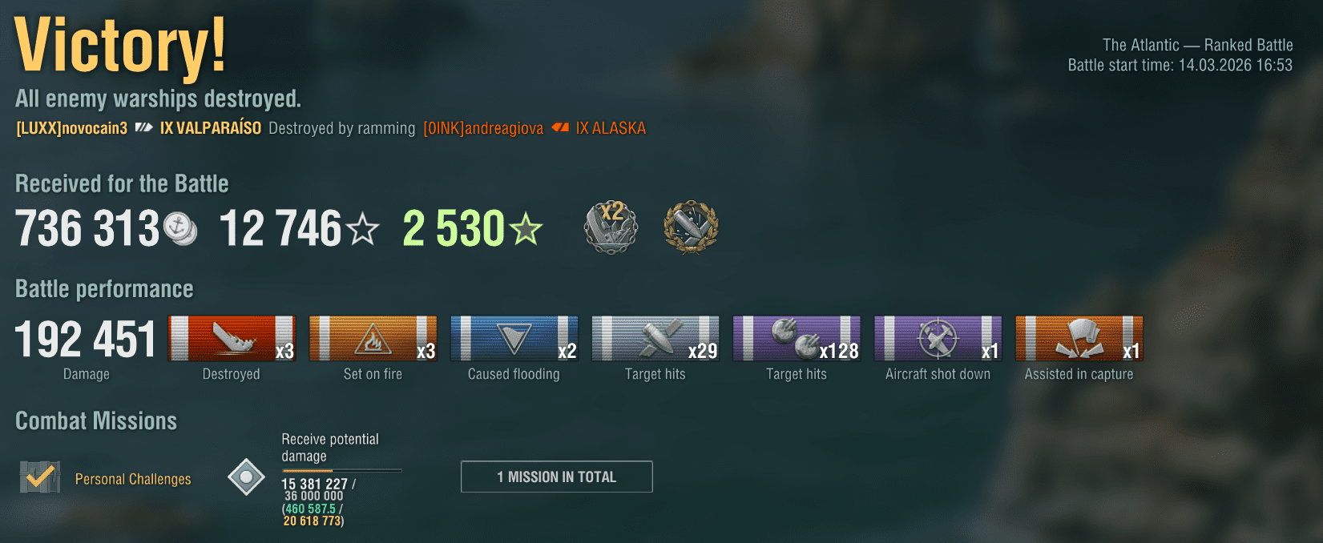Click the diamond mission task icon

pyautogui.click(x=246, y=477)
